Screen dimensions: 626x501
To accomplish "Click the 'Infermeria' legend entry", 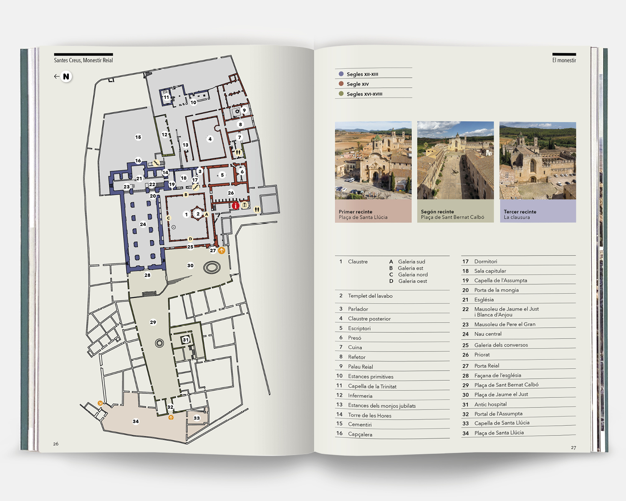I will tap(360, 396).
